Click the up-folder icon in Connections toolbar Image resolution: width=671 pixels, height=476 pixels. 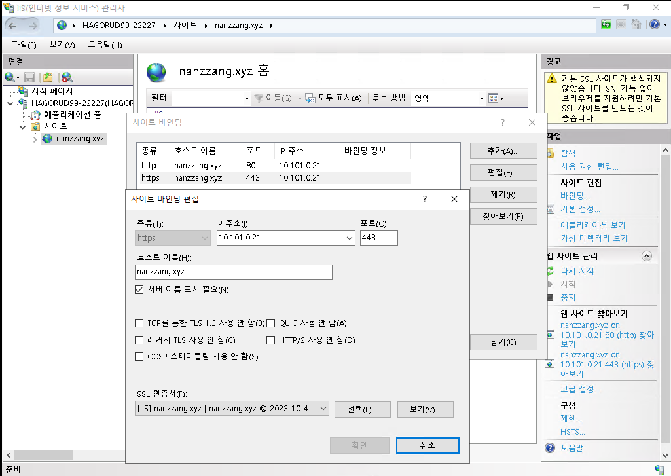pyautogui.click(x=48, y=77)
